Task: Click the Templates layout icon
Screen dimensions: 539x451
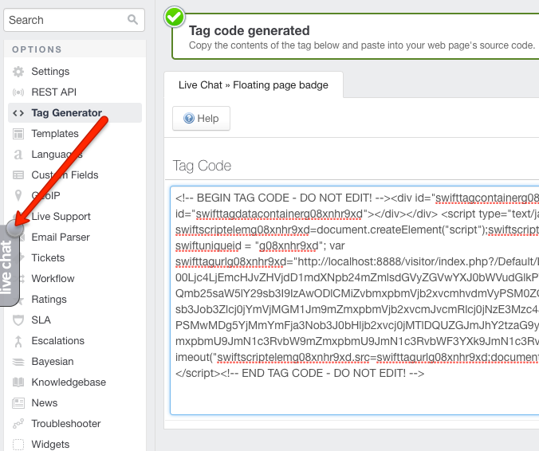Action: pos(18,134)
